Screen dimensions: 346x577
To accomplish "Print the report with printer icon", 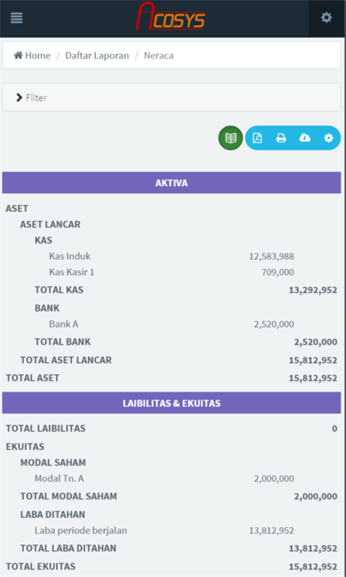I will pyautogui.click(x=281, y=138).
